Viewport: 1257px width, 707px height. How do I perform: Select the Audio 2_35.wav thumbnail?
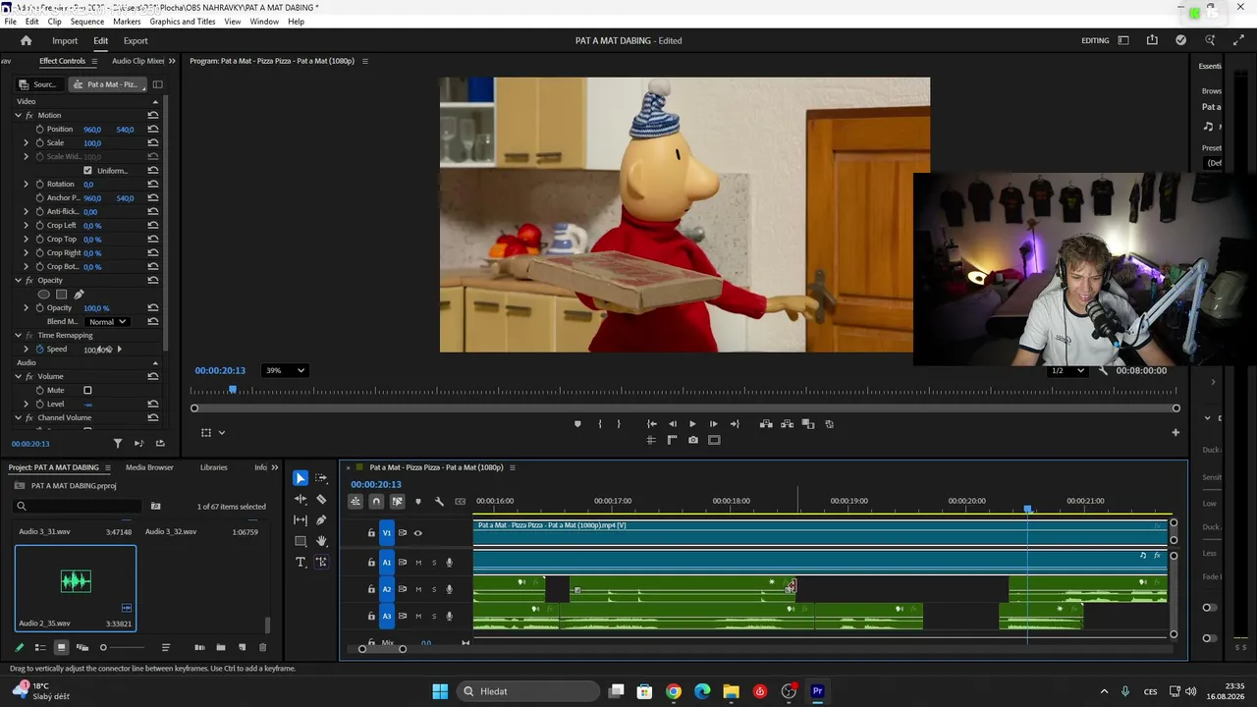[x=76, y=581]
